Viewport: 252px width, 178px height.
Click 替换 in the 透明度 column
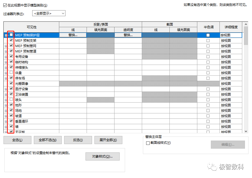pyautogui.click(x=128, y=35)
